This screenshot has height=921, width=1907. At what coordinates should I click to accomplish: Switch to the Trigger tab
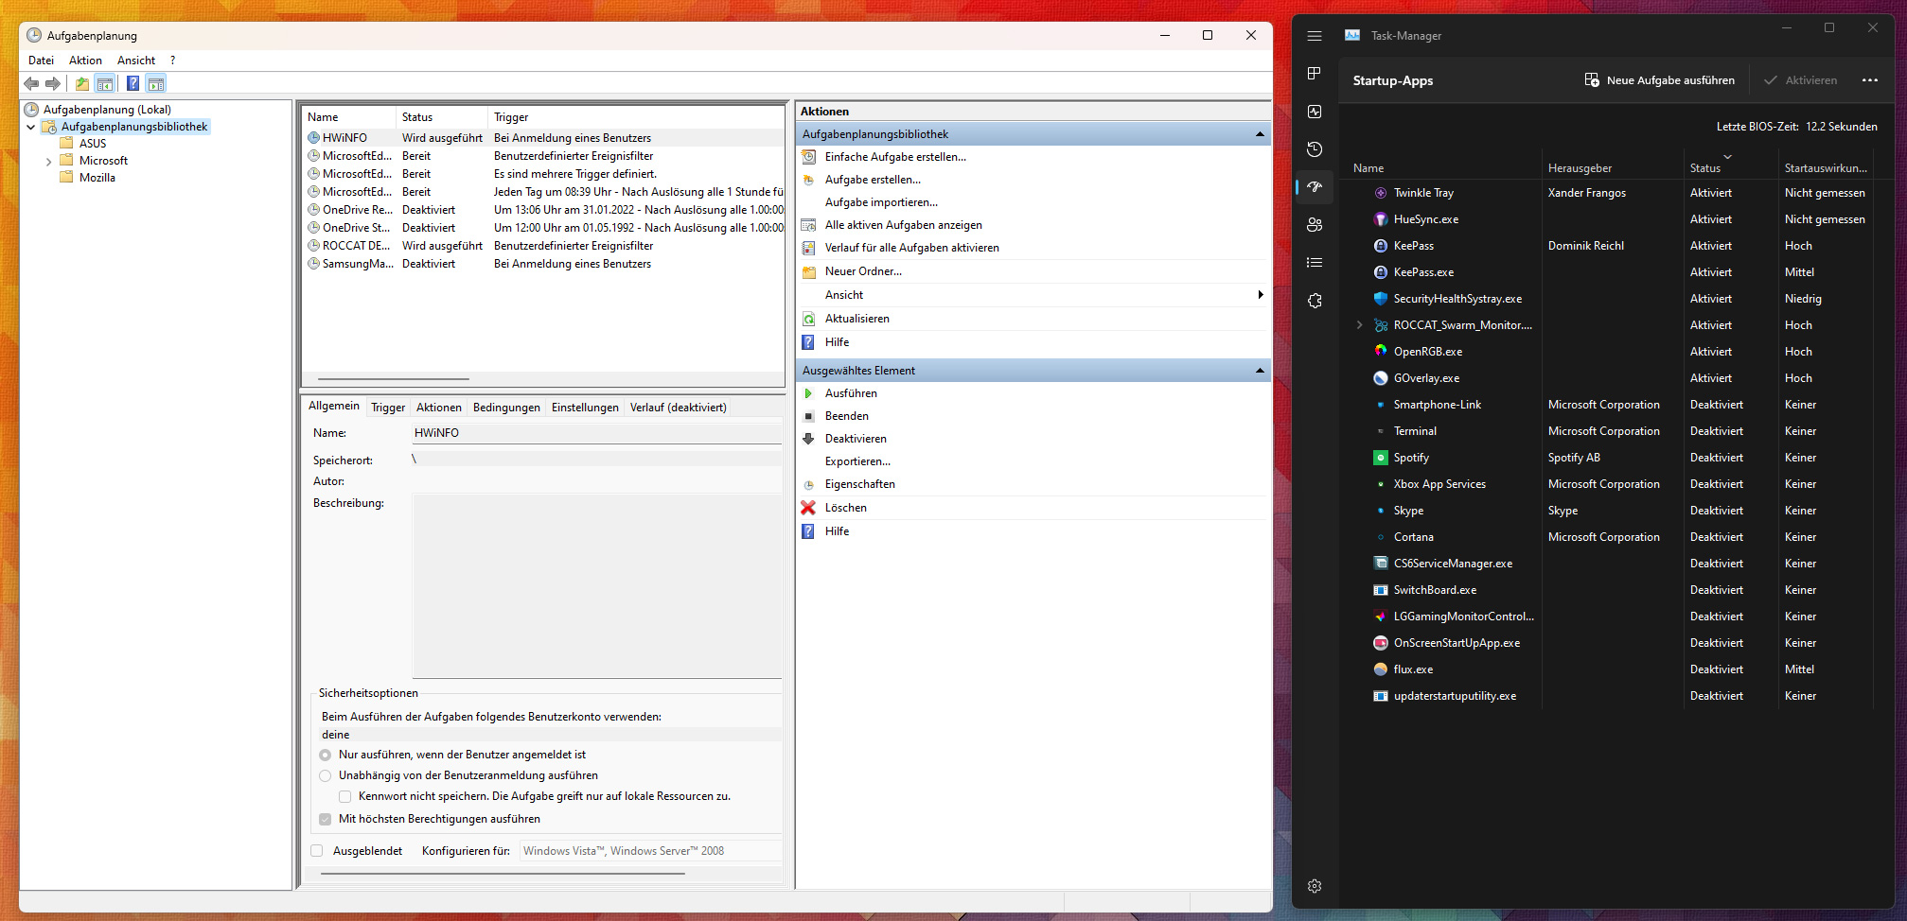(x=388, y=408)
